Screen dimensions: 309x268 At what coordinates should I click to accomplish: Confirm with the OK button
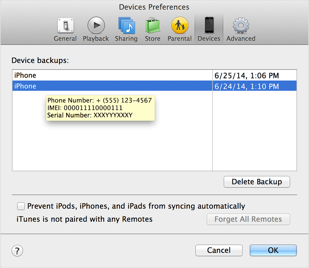pyautogui.click(x=273, y=250)
